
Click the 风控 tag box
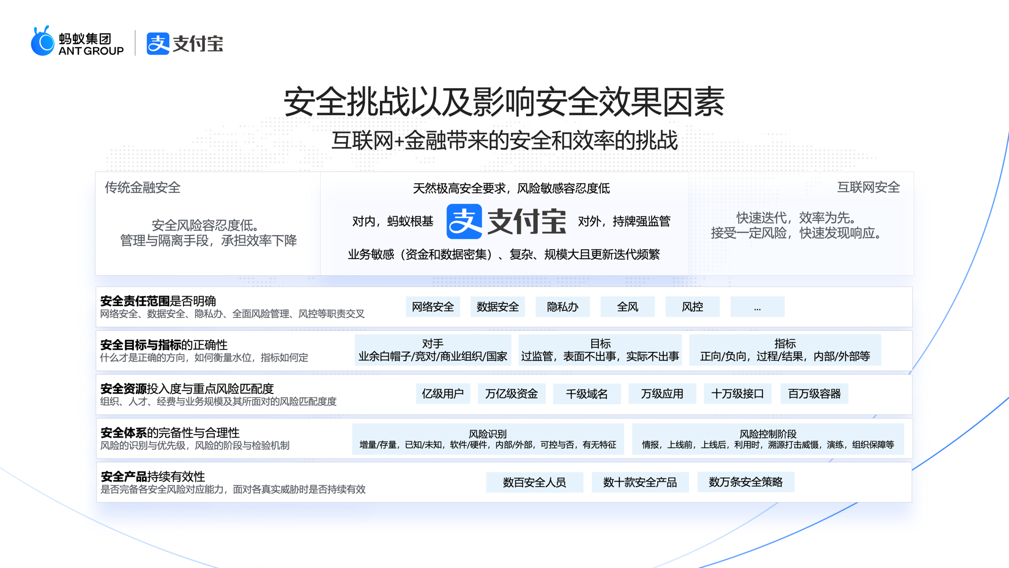tap(692, 307)
